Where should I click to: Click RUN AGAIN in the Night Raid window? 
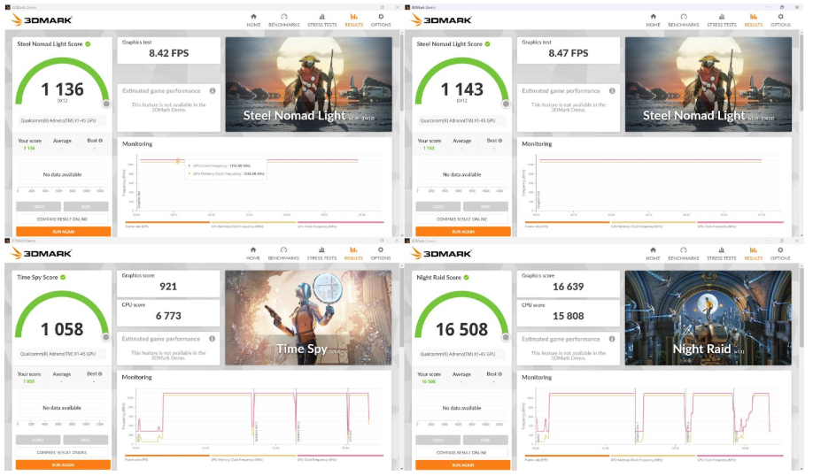462,465
